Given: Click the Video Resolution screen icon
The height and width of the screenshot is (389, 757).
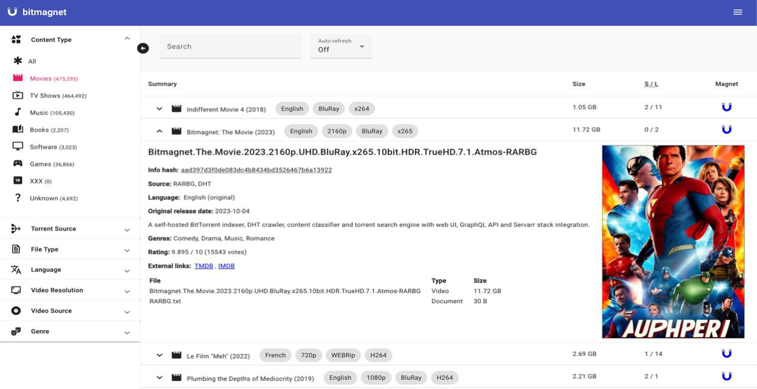Looking at the screenshot, I should click(x=16, y=290).
